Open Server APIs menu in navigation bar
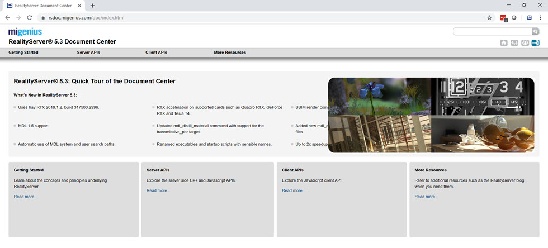Image resolution: width=548 pixels, height=248 pixels. (x=88, y=53)
